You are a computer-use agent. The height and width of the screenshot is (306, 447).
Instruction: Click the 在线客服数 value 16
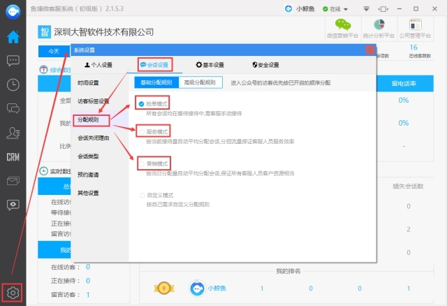[413, 48]
